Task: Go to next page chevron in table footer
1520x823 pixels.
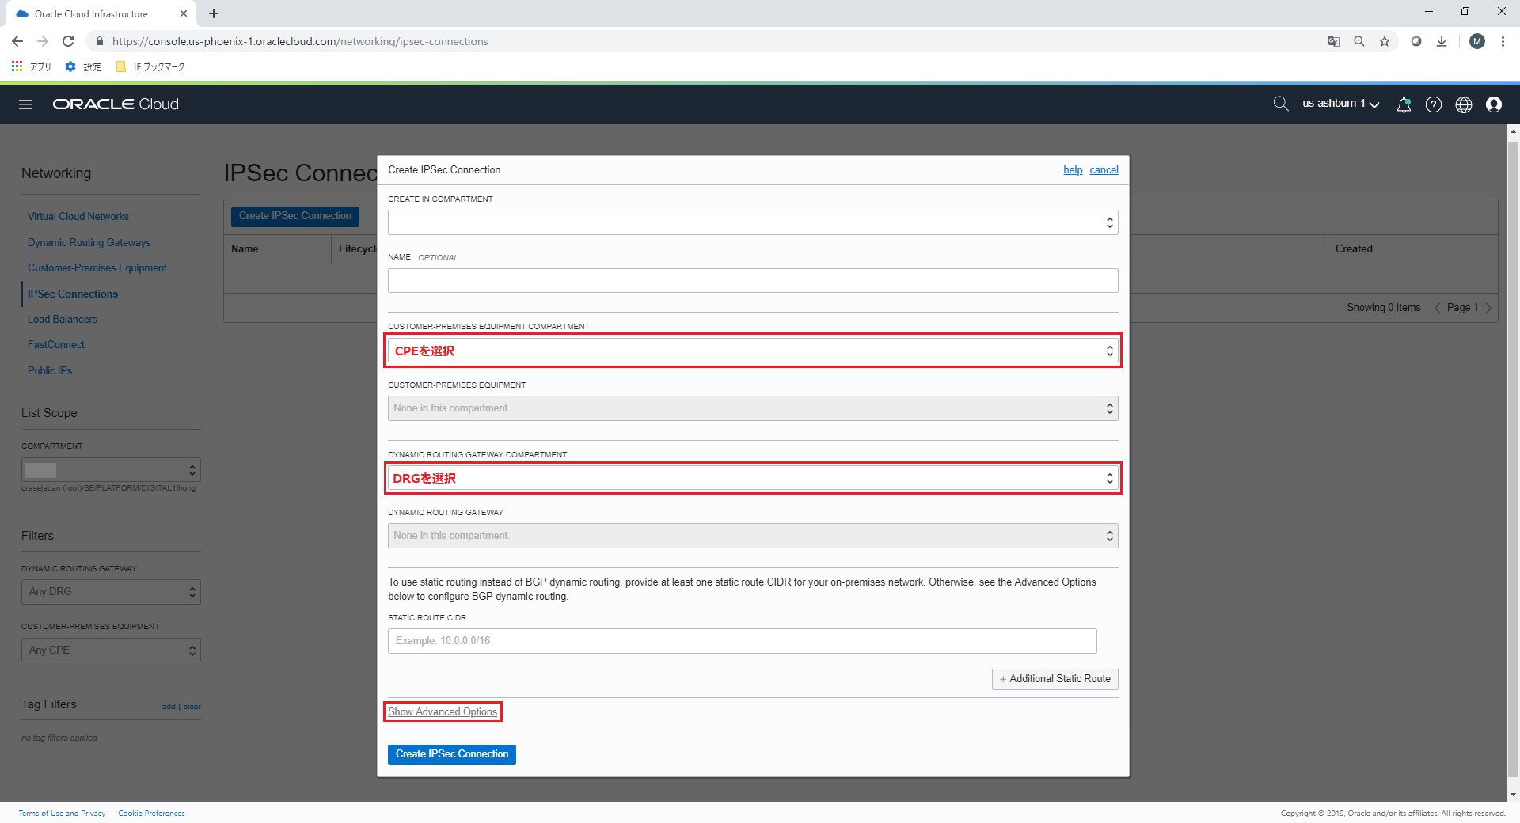Action: pos(1488,308)
